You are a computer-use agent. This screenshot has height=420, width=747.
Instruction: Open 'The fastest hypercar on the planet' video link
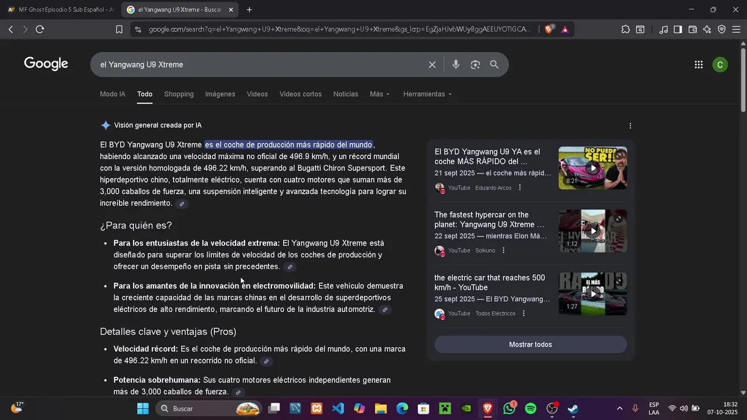[x=490, y=220]
